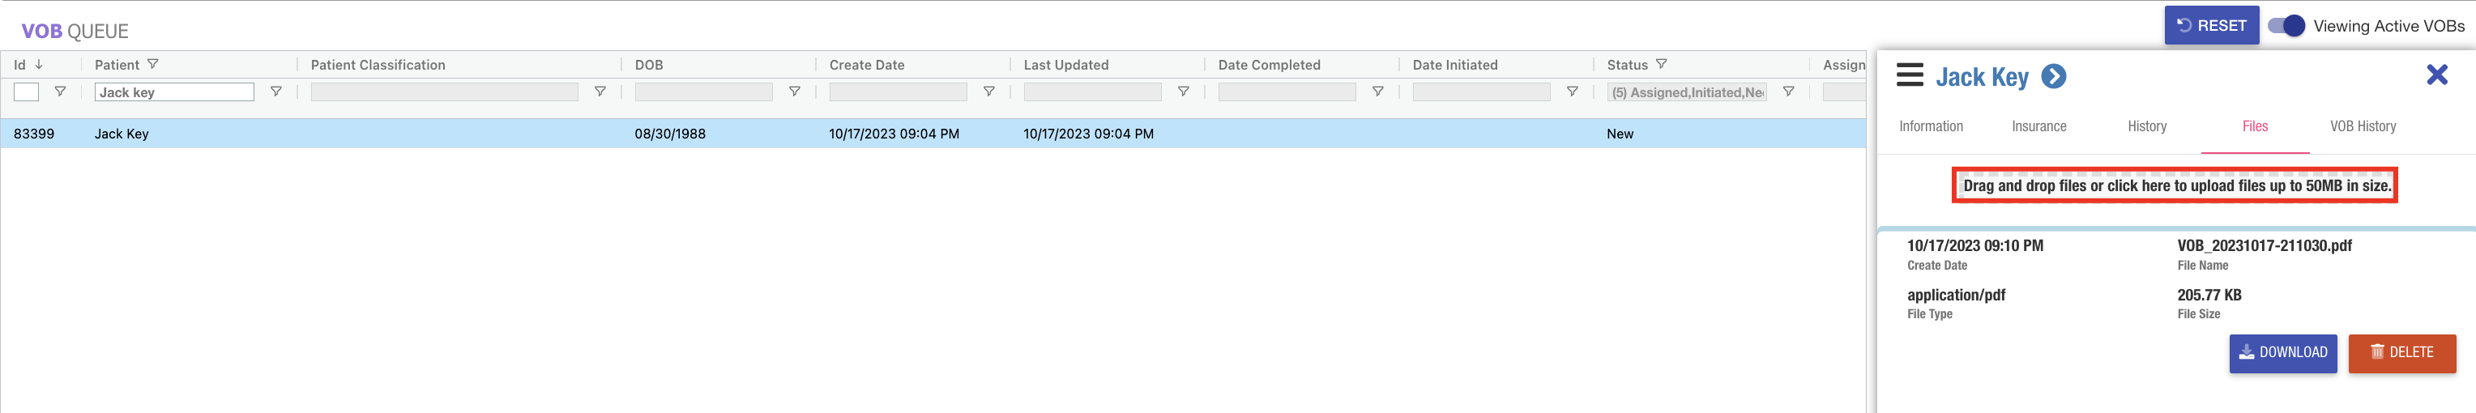Click the hamburger menu icon beside Jack Key
2476x413 pixels.
click(x=1909, y=76)
